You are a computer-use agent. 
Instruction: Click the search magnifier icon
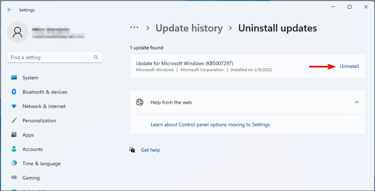click(x=96, y=57)
